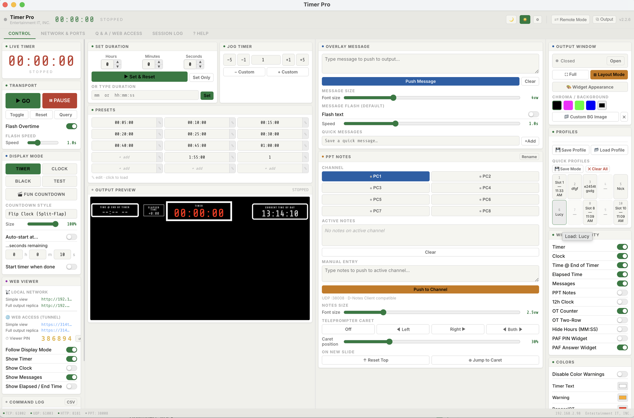The height and width of the screenshot is (418, 634).
Task: Click the green sun light-mode icon
Action: [x=525, y=20]
